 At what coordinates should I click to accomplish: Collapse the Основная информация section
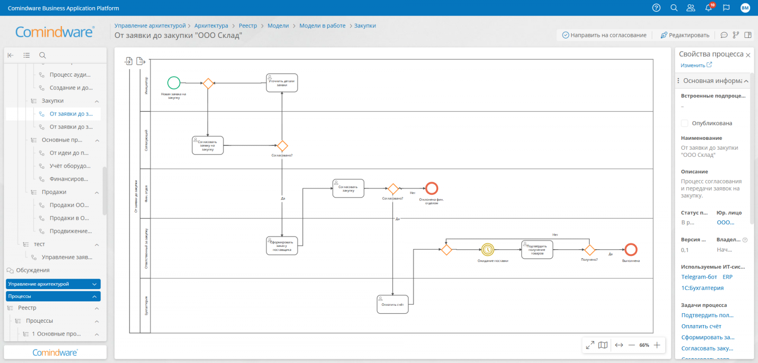point(746,81)
